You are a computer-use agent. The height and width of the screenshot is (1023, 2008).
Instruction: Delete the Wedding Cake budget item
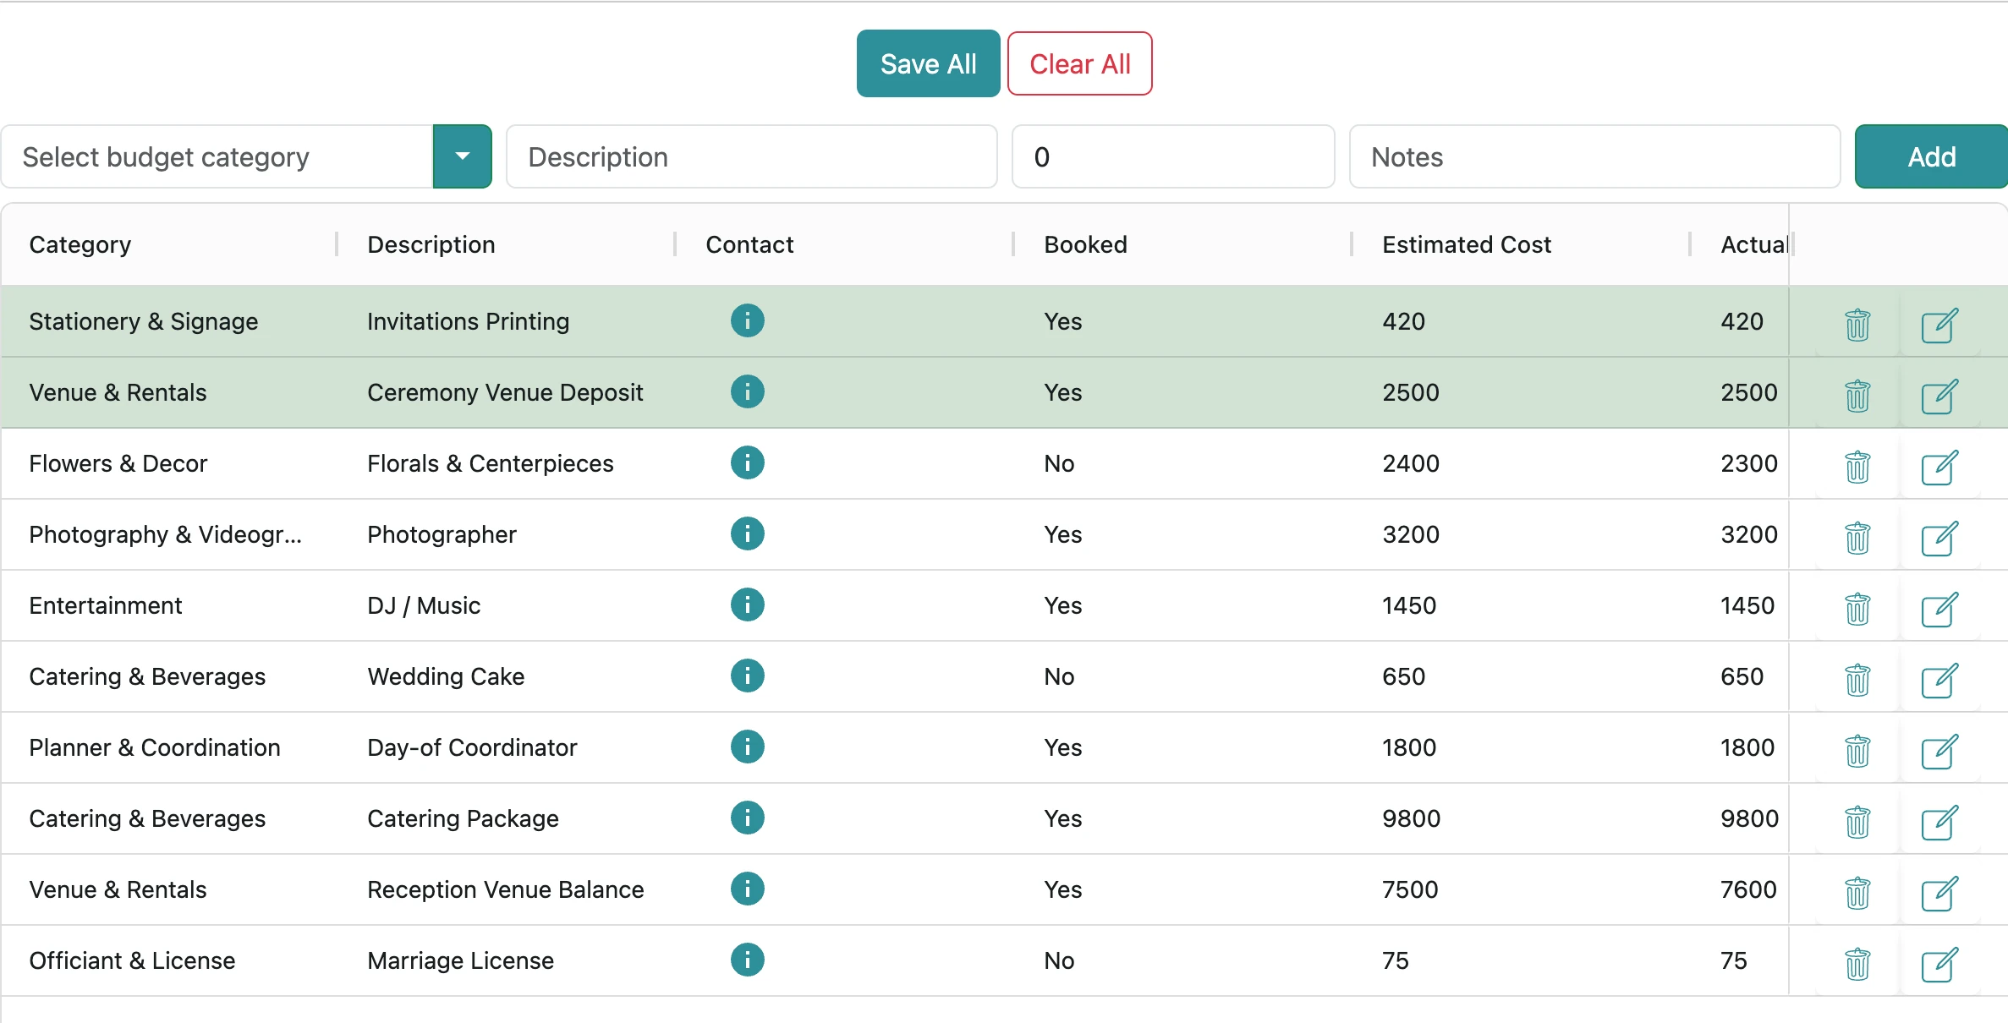pos(1857,679)
